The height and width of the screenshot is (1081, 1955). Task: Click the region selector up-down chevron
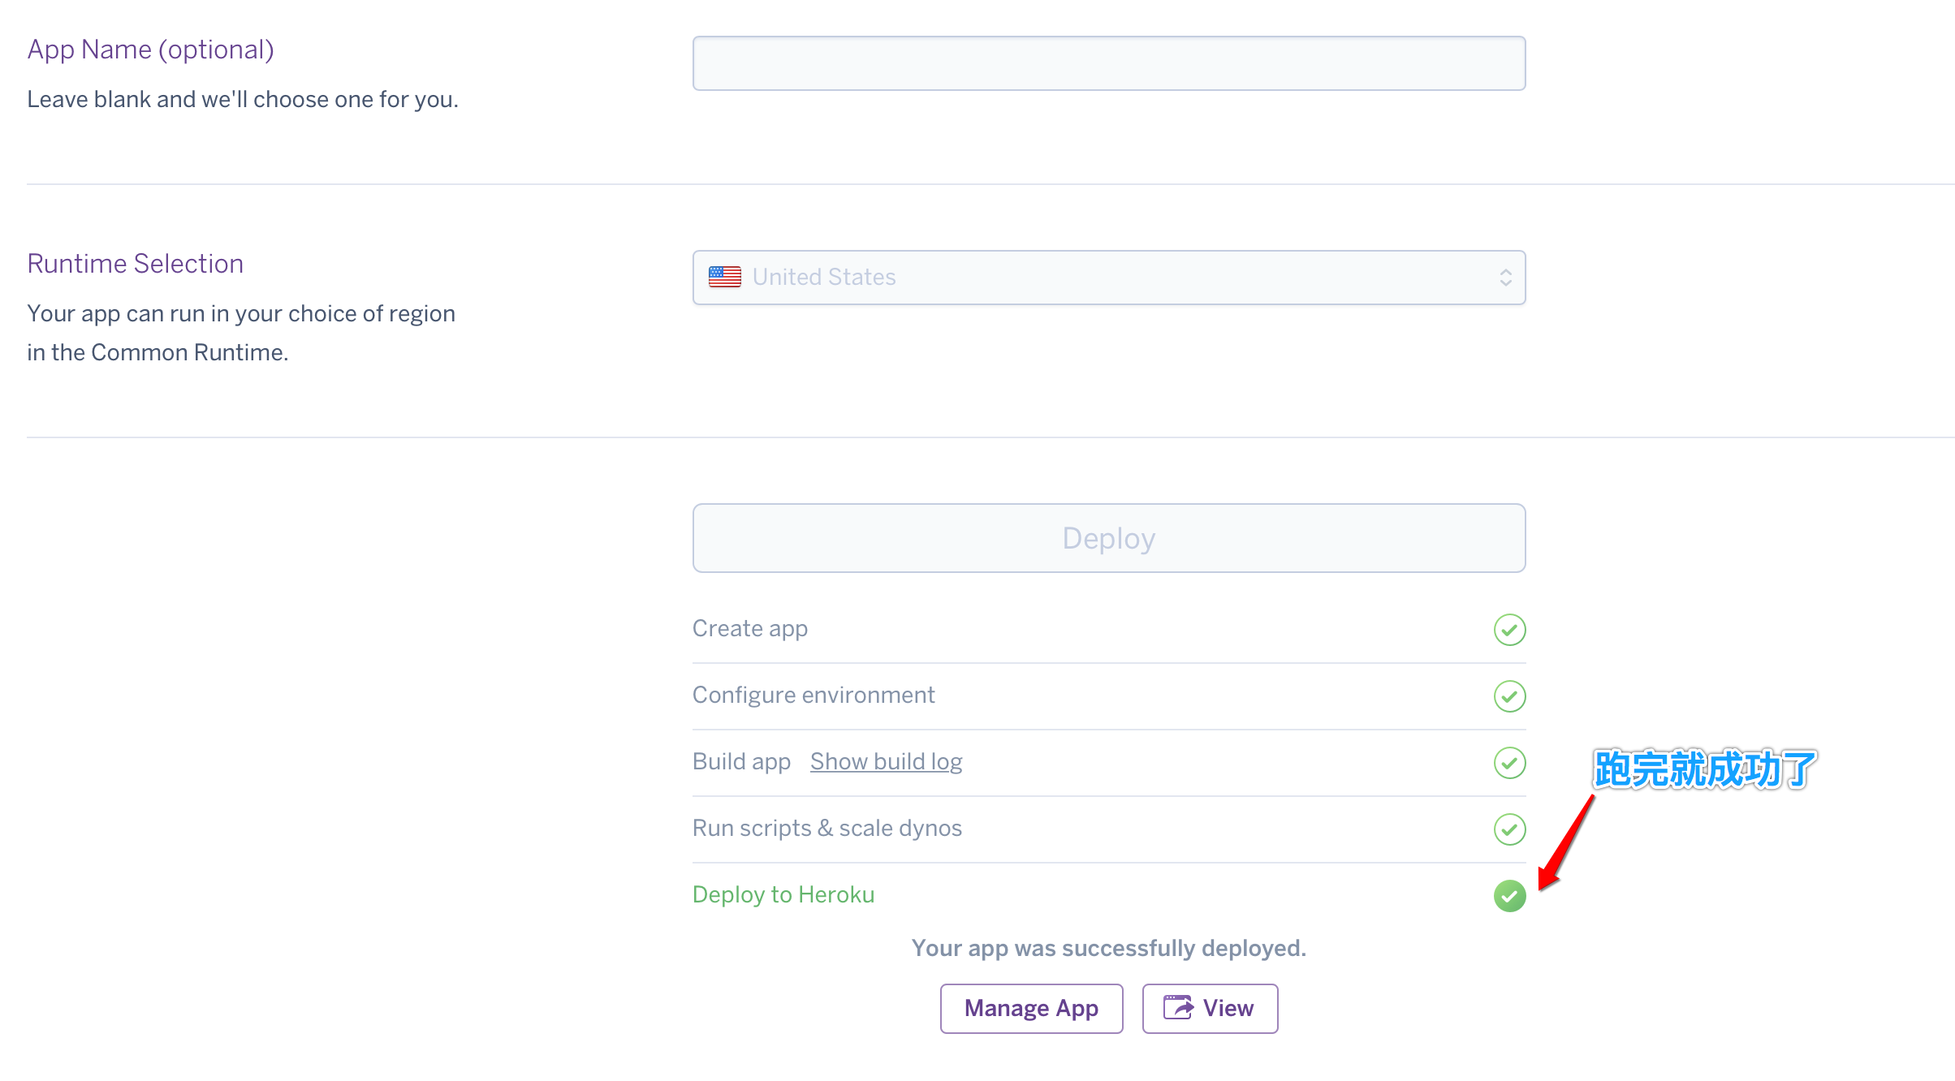pyautogui.click(x=1505, y=278)
